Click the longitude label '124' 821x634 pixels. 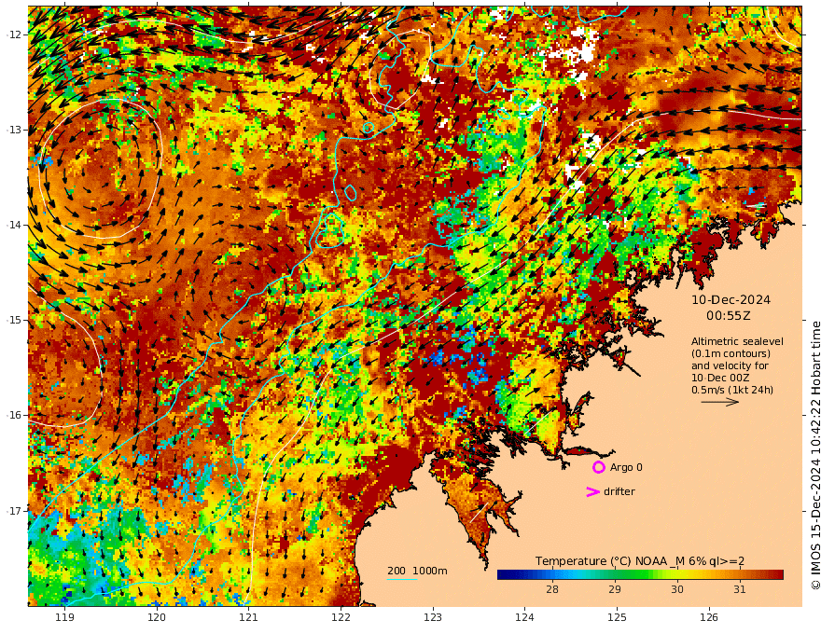point(524,618)
